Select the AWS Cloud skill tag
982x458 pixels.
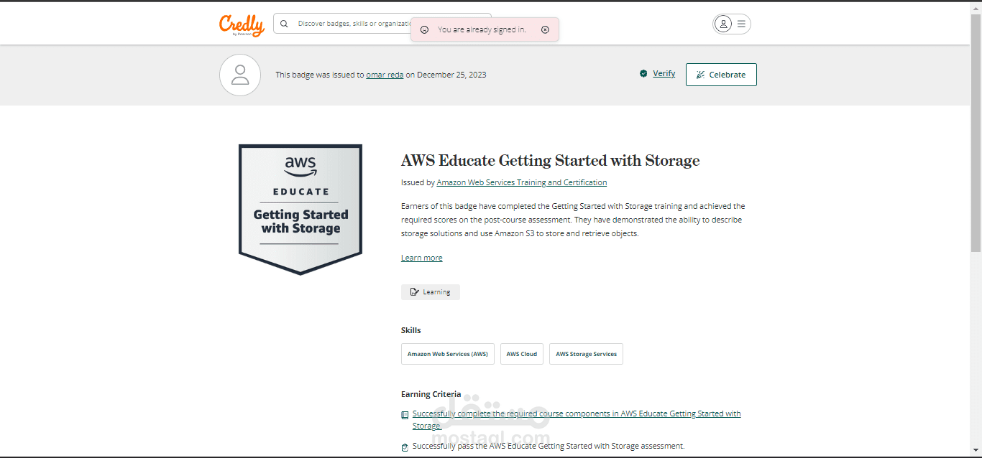point(521,354)
